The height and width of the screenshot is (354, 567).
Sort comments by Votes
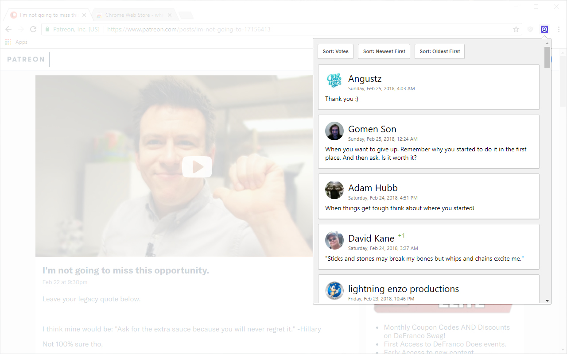pos(335,51)
